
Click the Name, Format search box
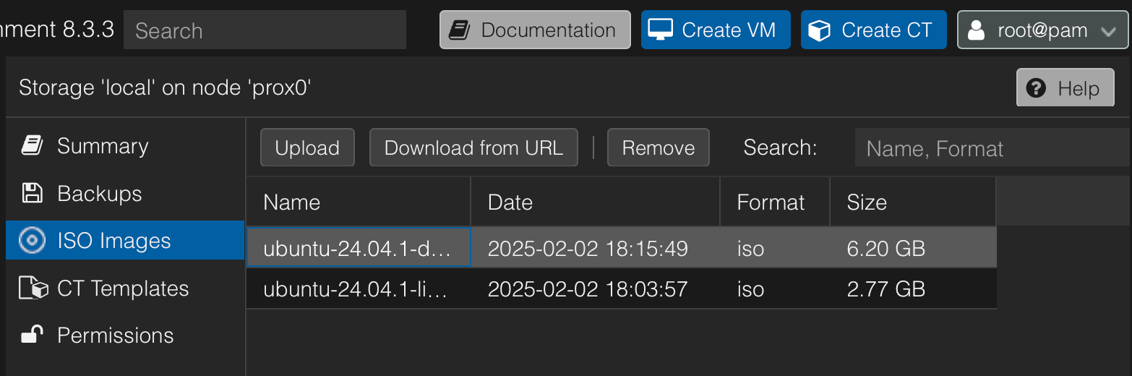pos(992,148)
